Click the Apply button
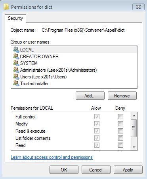147x179 pixels. (x=128, y=169)
